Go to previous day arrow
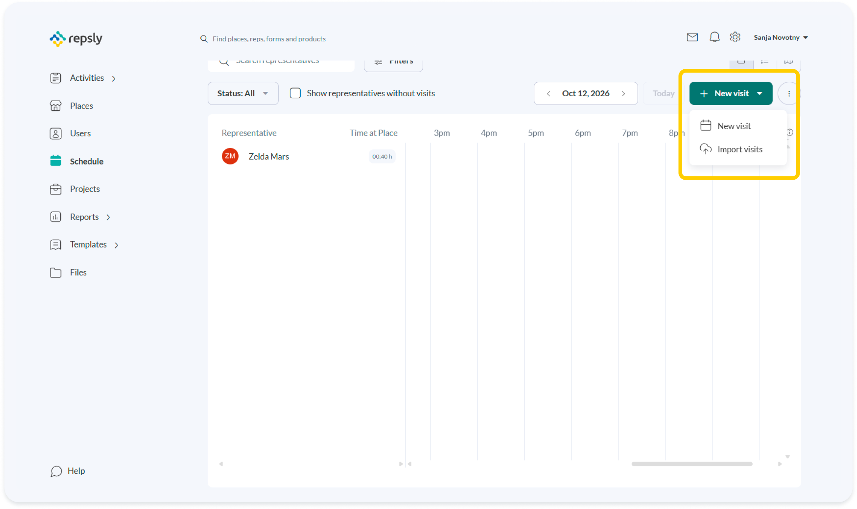The width and height of the screenshot is (857, 509). coord(548,94)
